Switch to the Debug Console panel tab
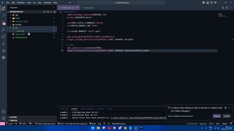The width and height of the screenshot is (234, 131). coord(87,109)
